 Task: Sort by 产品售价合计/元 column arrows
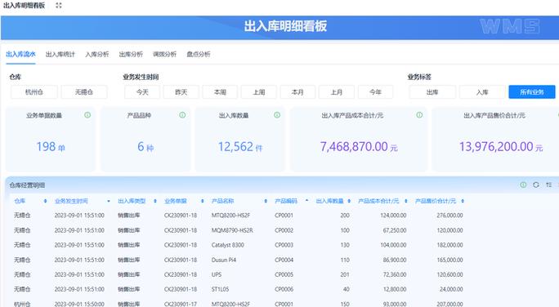pos(463,201)
